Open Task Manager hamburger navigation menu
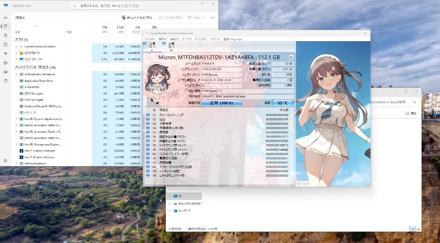Screen dimensions: 440x243 coord(5,18)
